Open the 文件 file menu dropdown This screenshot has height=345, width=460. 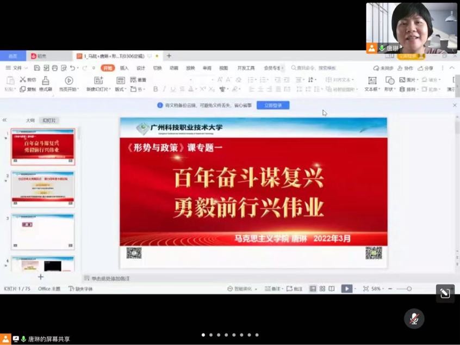pyautogui.click(x=16, y=68)
